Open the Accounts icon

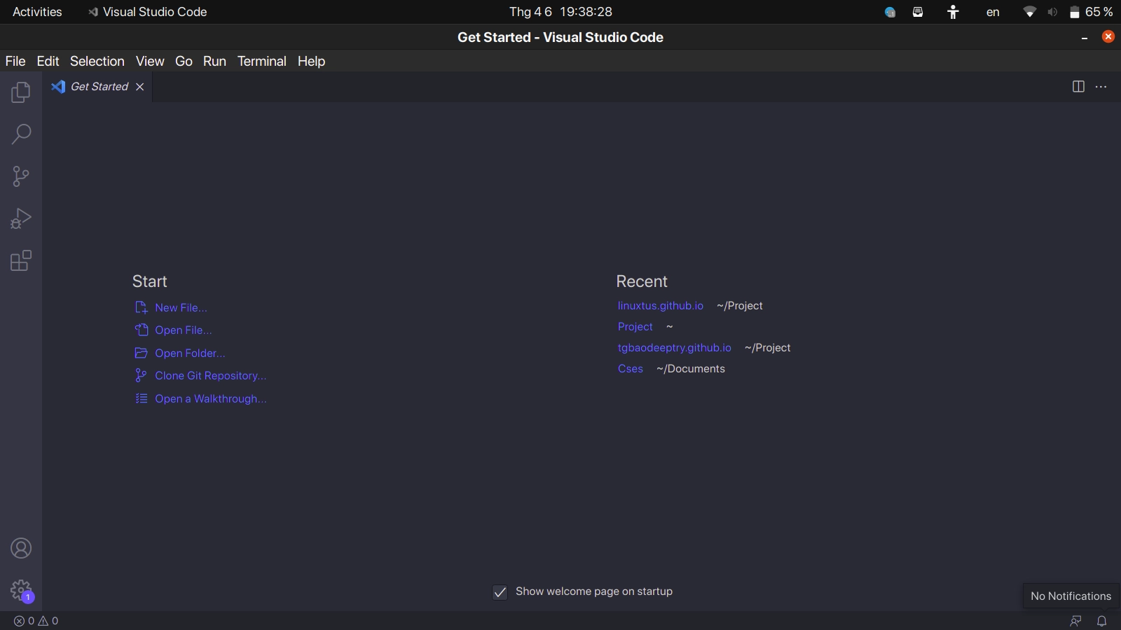tap(21, 548)
